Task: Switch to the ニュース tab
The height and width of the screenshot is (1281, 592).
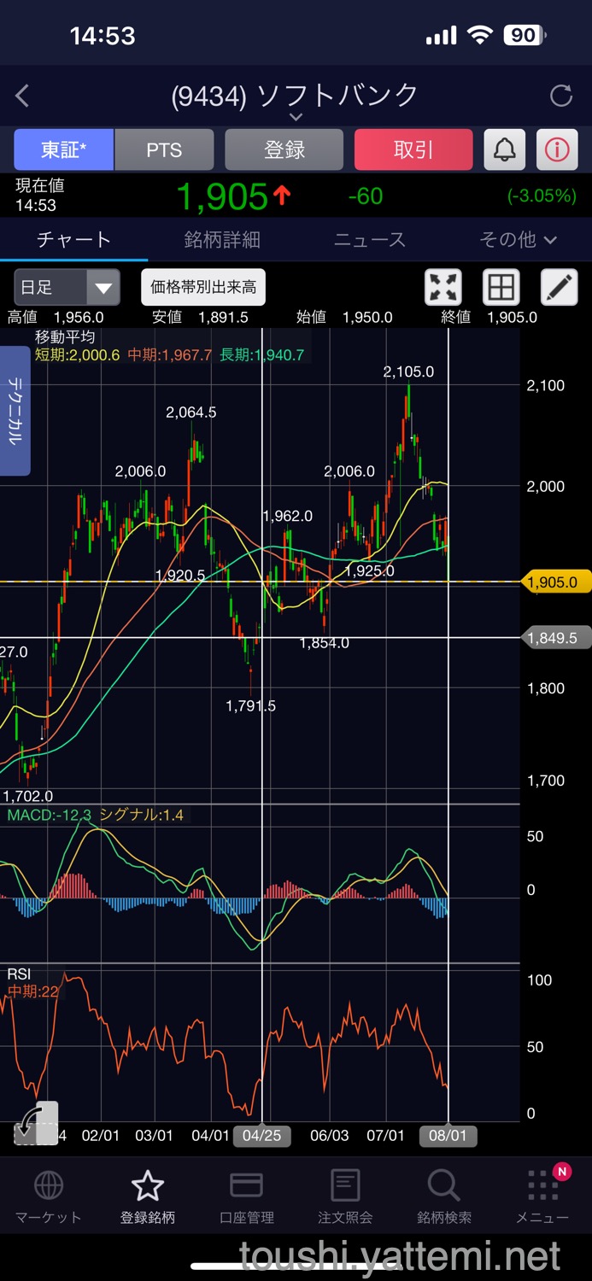Action: (370, 240)
